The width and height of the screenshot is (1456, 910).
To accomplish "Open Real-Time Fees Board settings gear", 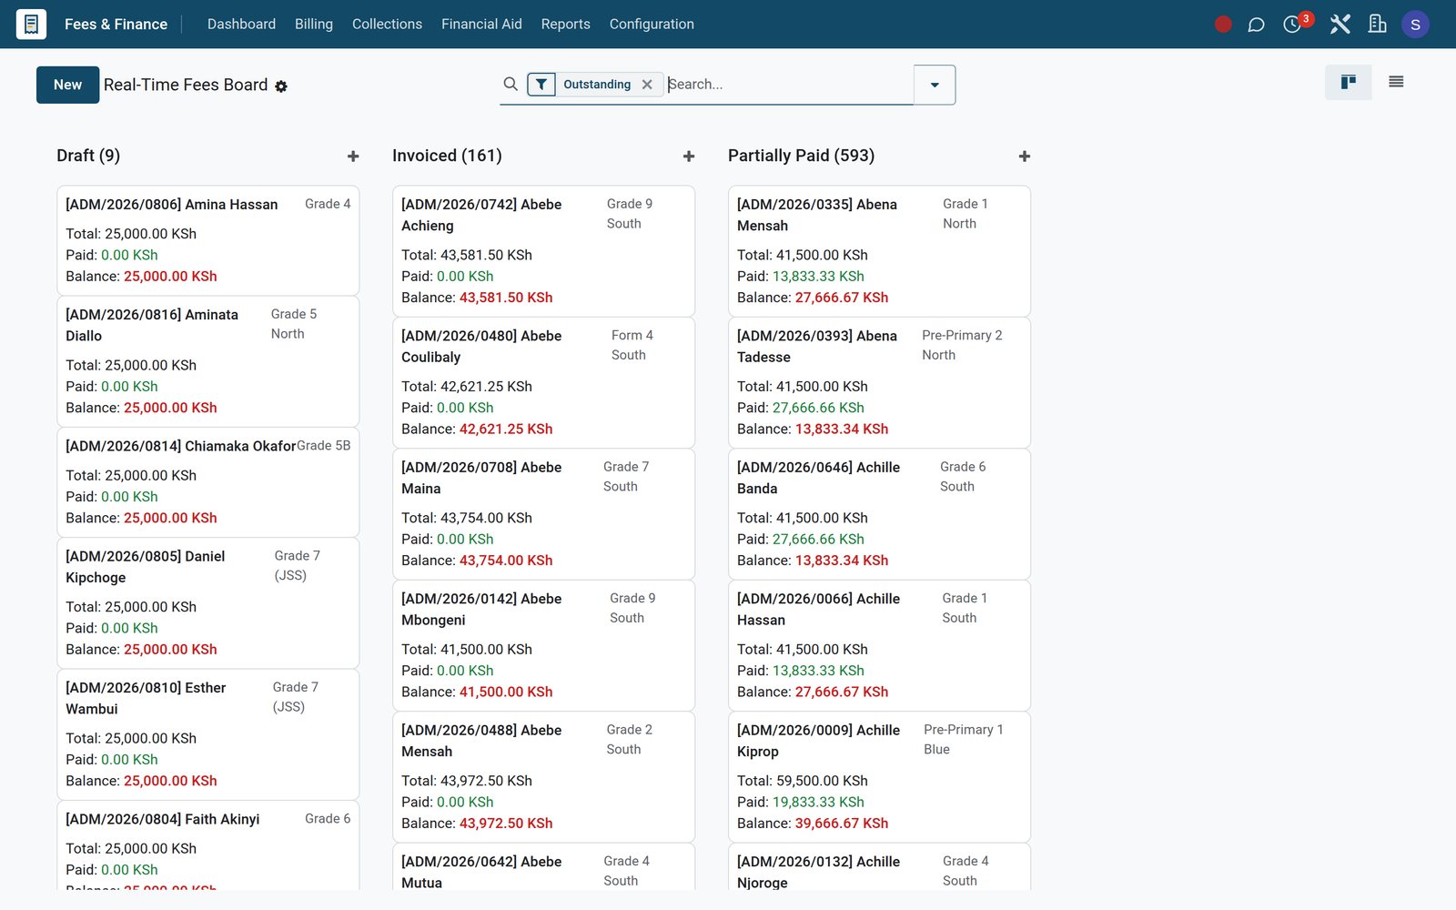I will [x=281, y=86].
